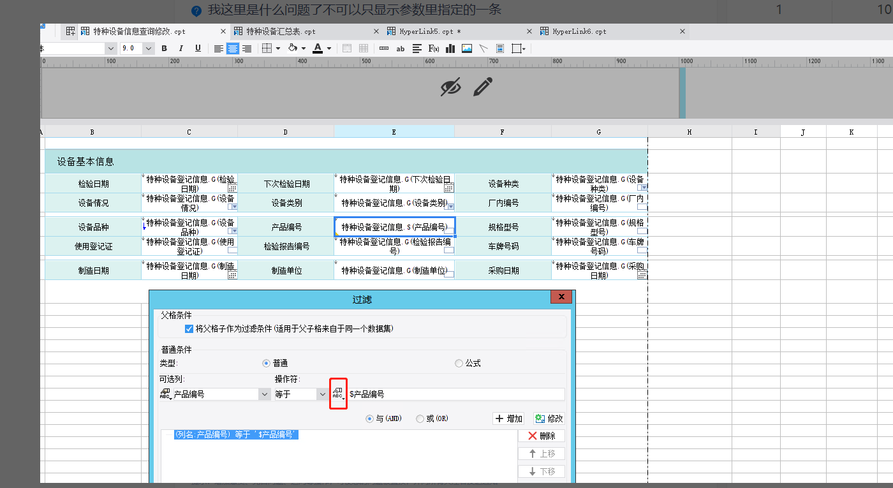Viewport: 893px width, 488px height.
Task: Click 删除 button in filter dialog
Action: click(542, 436)
